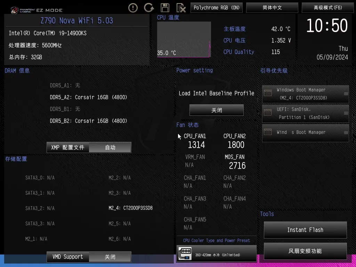The image size is (356, 267).
Task: Click the M2_2: N/A entry
Action: [120, 178]
